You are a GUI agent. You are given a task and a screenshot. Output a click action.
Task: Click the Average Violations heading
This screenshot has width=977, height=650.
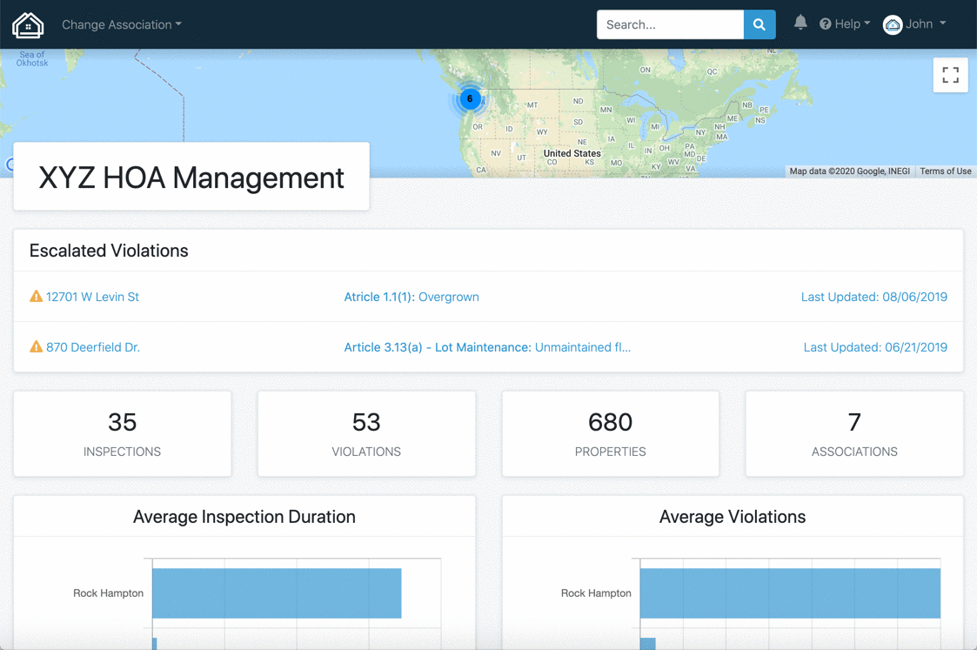click(733, 517)
